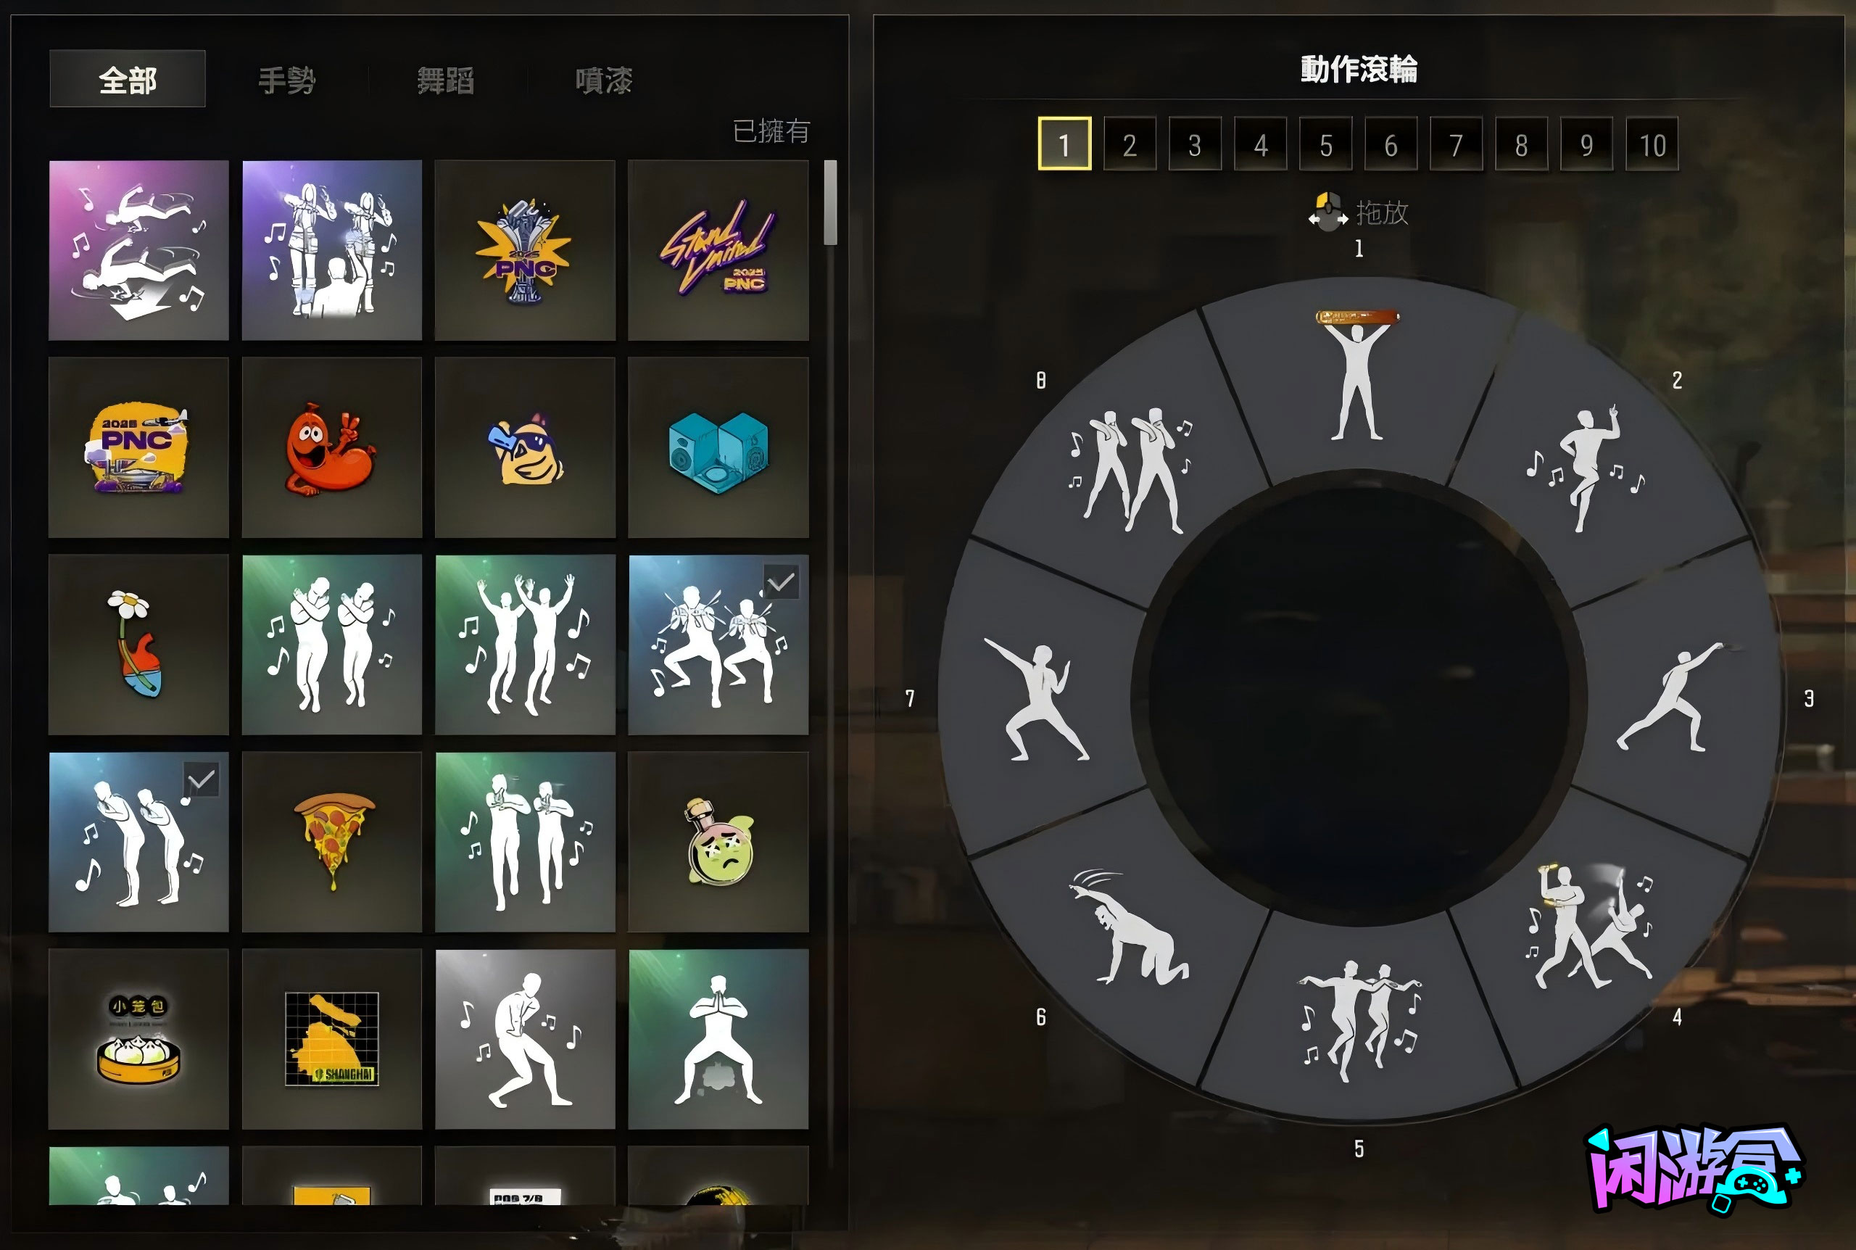This screenshot has width=1856, height=1250.
Task: Switch to the 舞蹈 tab
Action: [x=447, y=80]
